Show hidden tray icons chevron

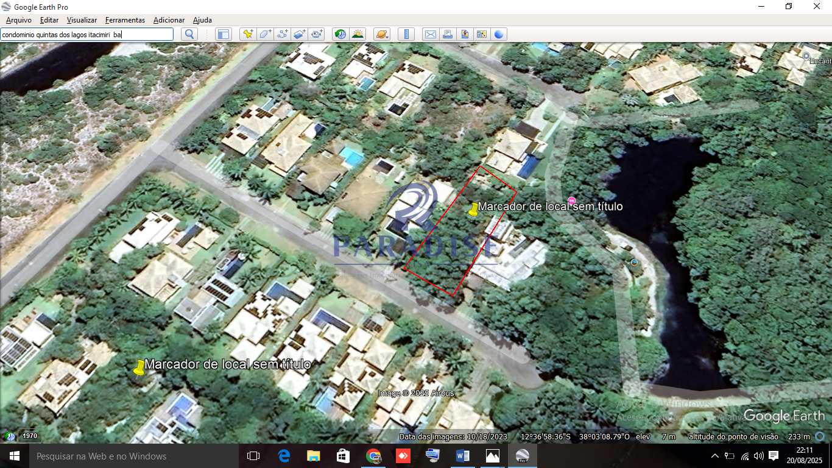pyautogui.click(x=714, y=456)
